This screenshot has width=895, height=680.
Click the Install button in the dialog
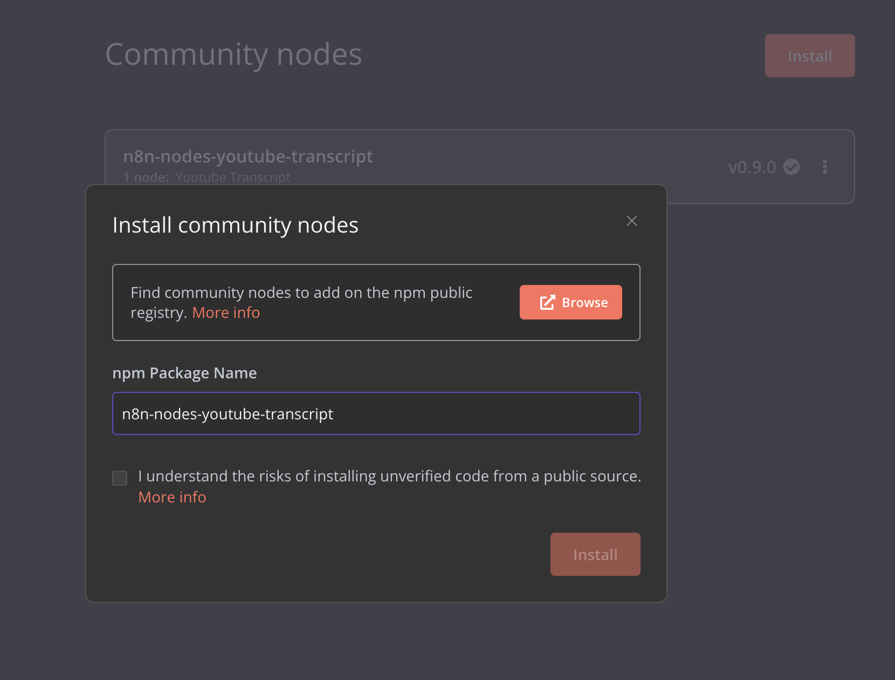(x=595, y=554)
